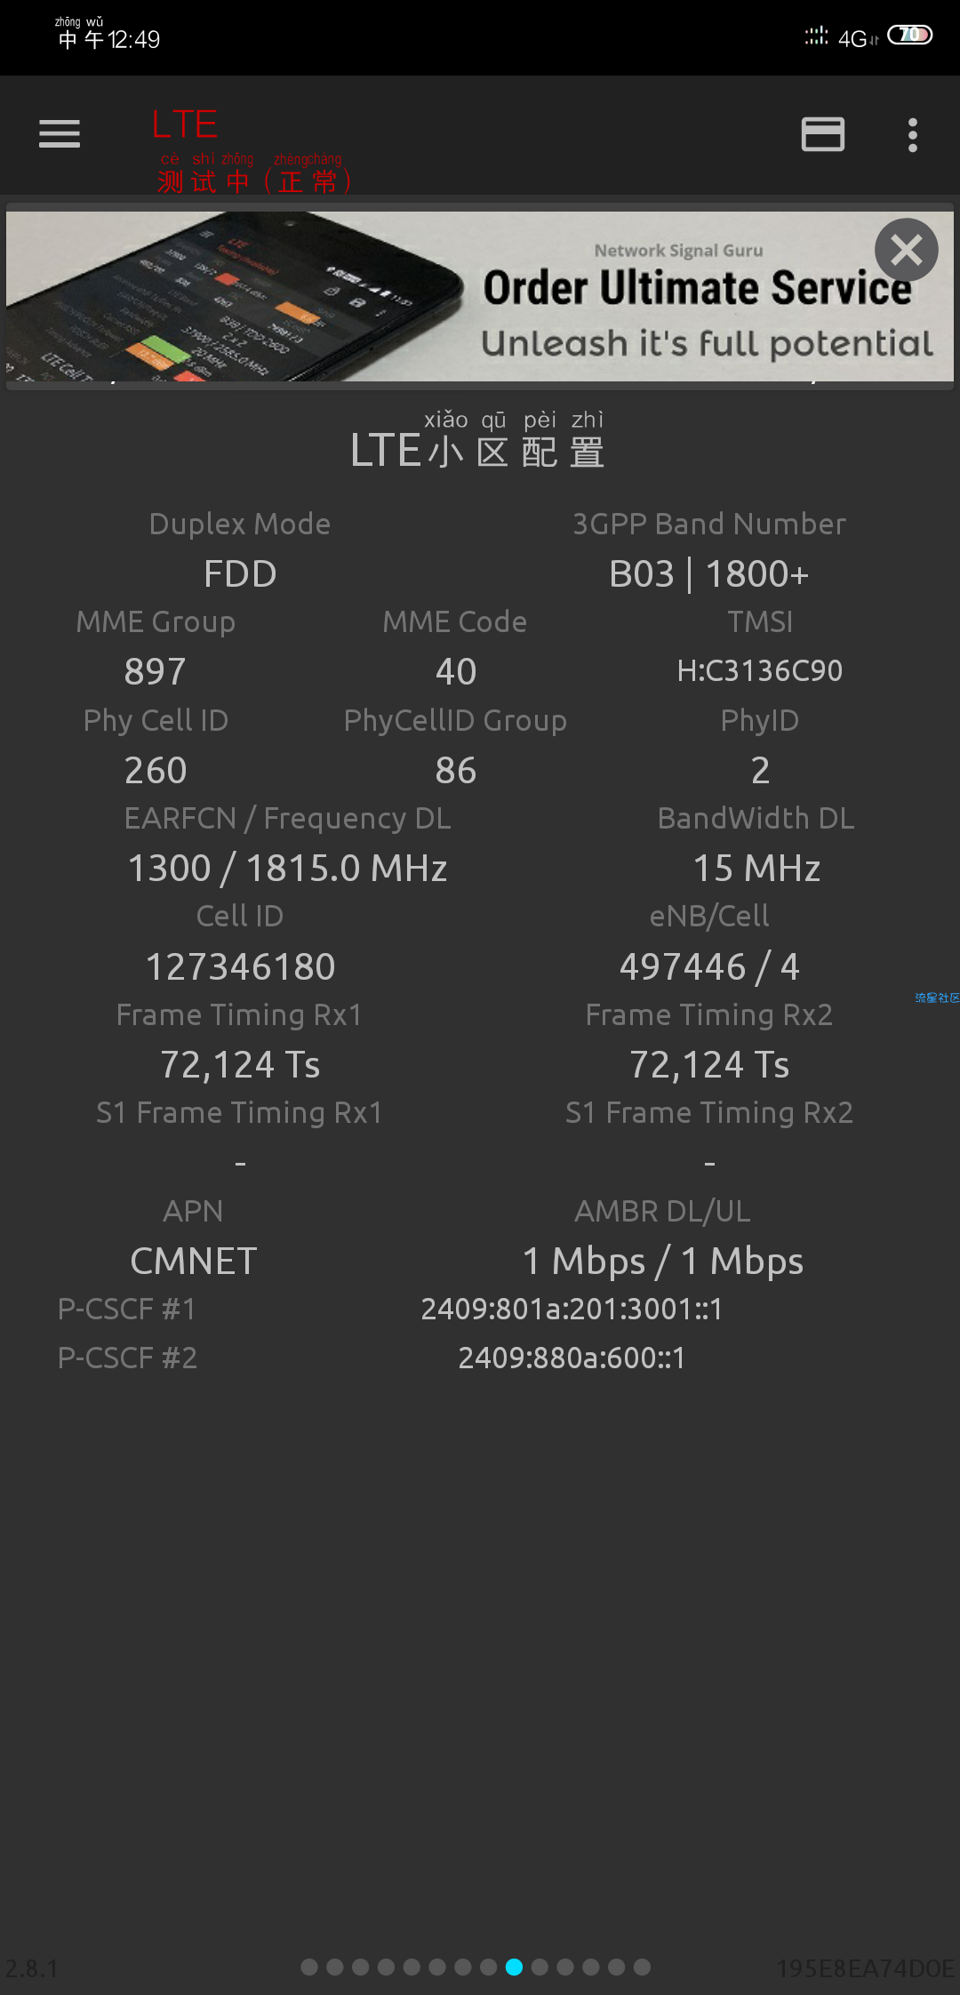This screenshot has height=1995, width=960.
Task: Select the first page indicator dot
Action: tap(309, 1967)
